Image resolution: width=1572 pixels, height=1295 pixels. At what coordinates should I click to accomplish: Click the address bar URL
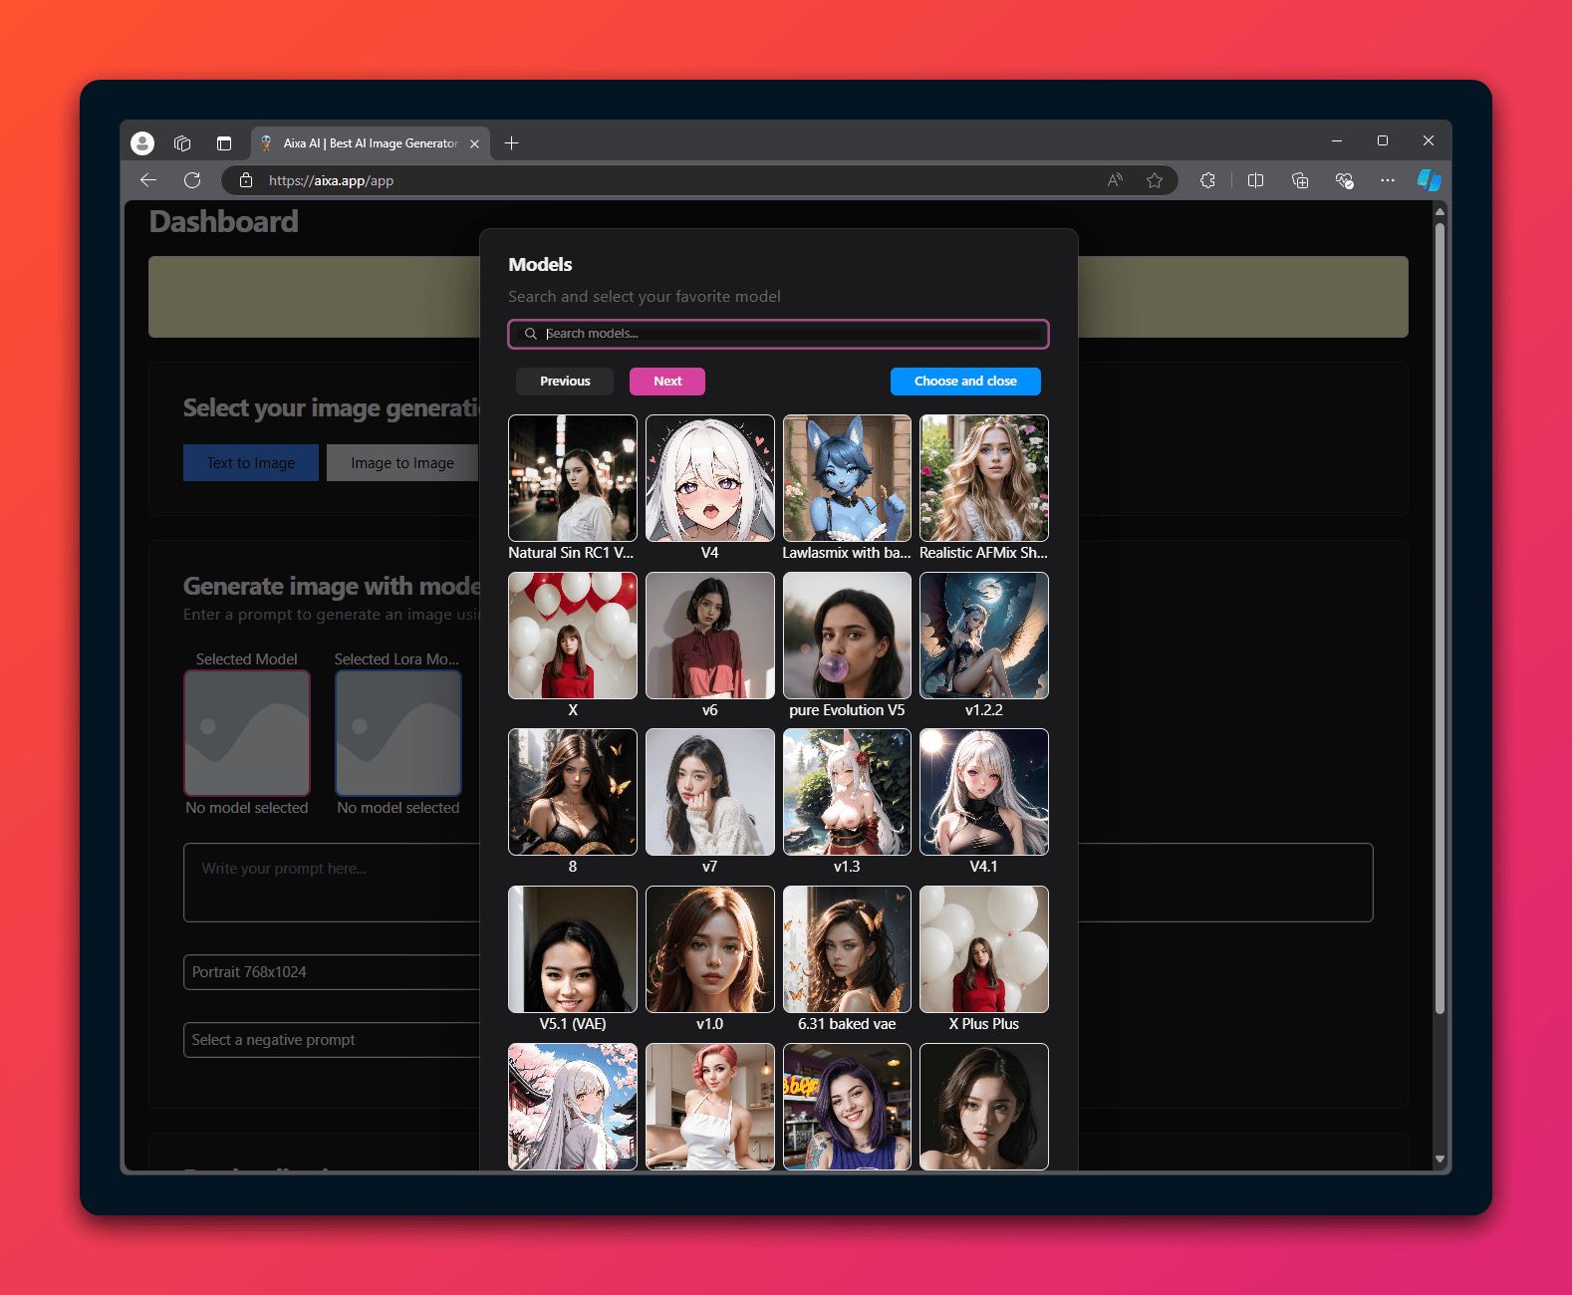pyautogui.click(x=331, y=180)
